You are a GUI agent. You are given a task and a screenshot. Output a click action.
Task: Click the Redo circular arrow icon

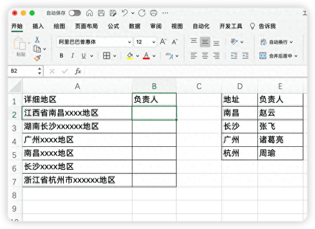point(142,13)
